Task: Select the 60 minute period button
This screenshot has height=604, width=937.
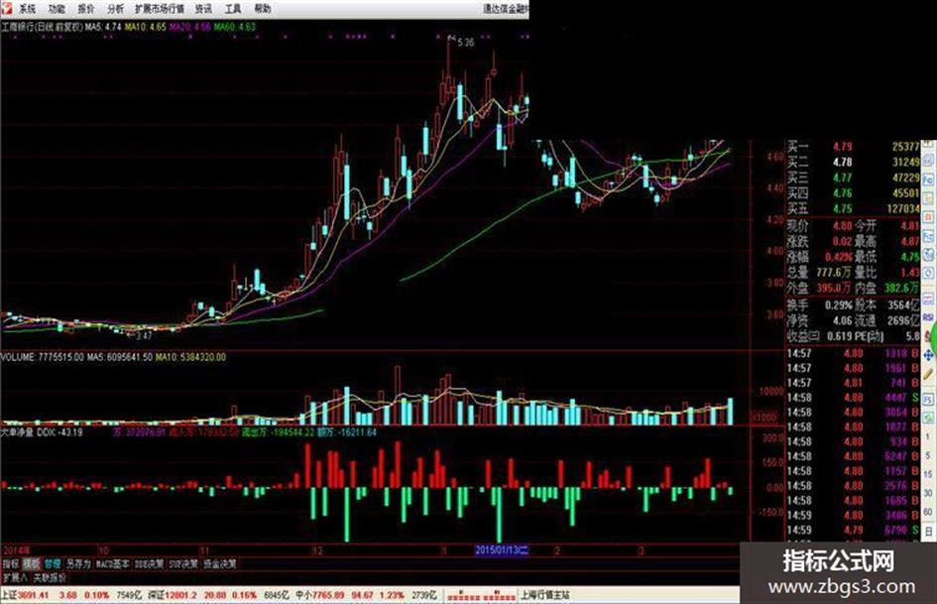Action: click(927, 512)
